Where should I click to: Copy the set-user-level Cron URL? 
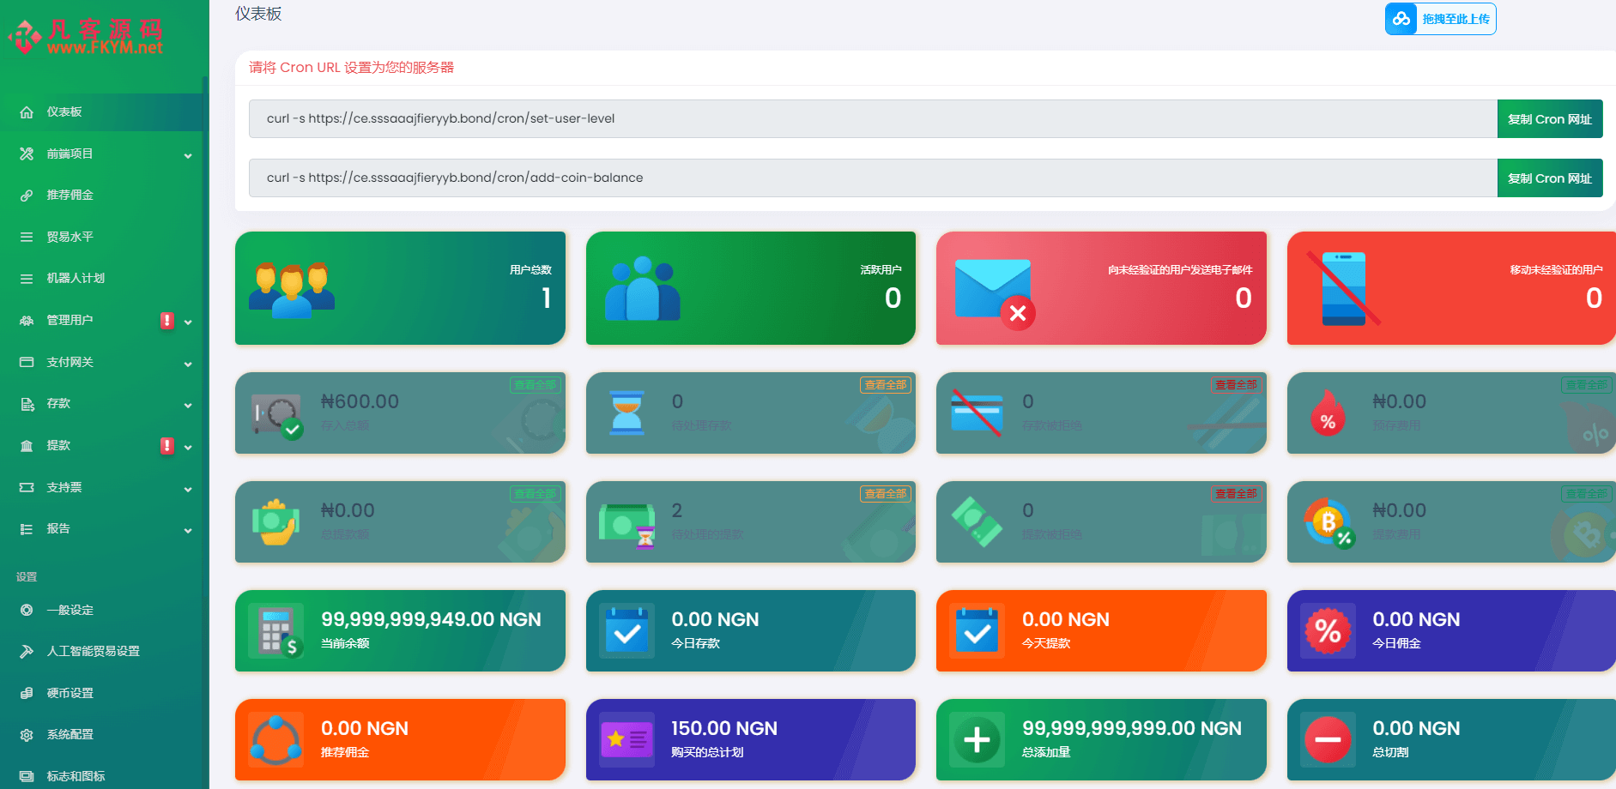(1549, 119)
